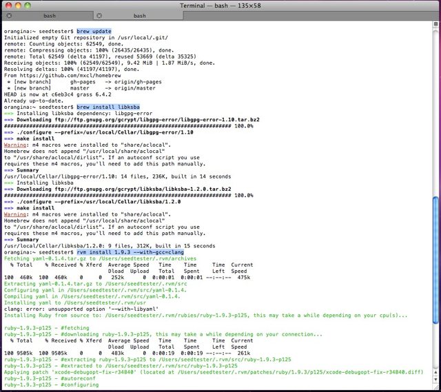
Task: Click the highlighted 'rvm install 1.9.3 --with-gcc=clang' command
Action: tap(131, 253)
